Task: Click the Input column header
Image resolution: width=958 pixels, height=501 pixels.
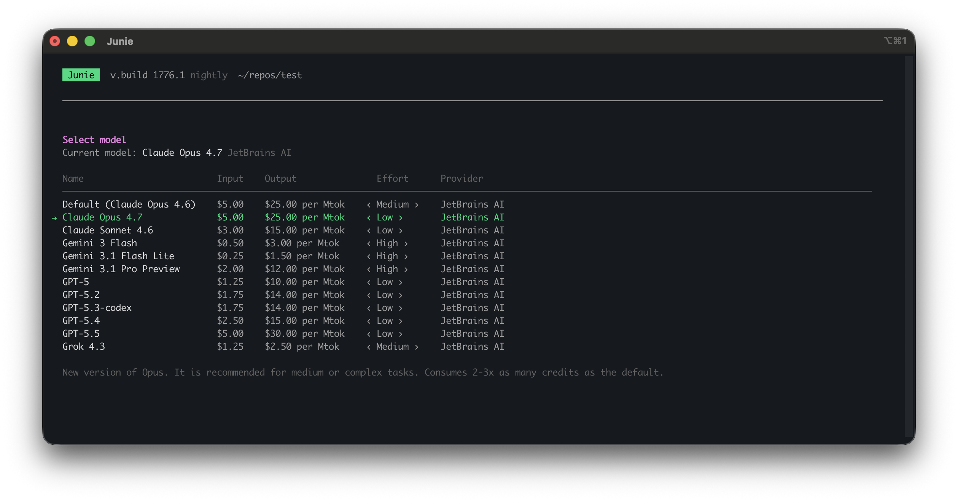Action: [230, 179]
